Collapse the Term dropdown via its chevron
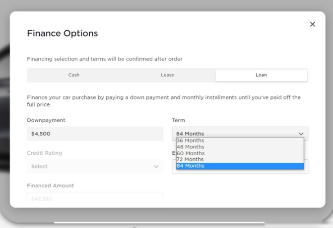This screenshot has height=228, width=333. tap(301, 134)
